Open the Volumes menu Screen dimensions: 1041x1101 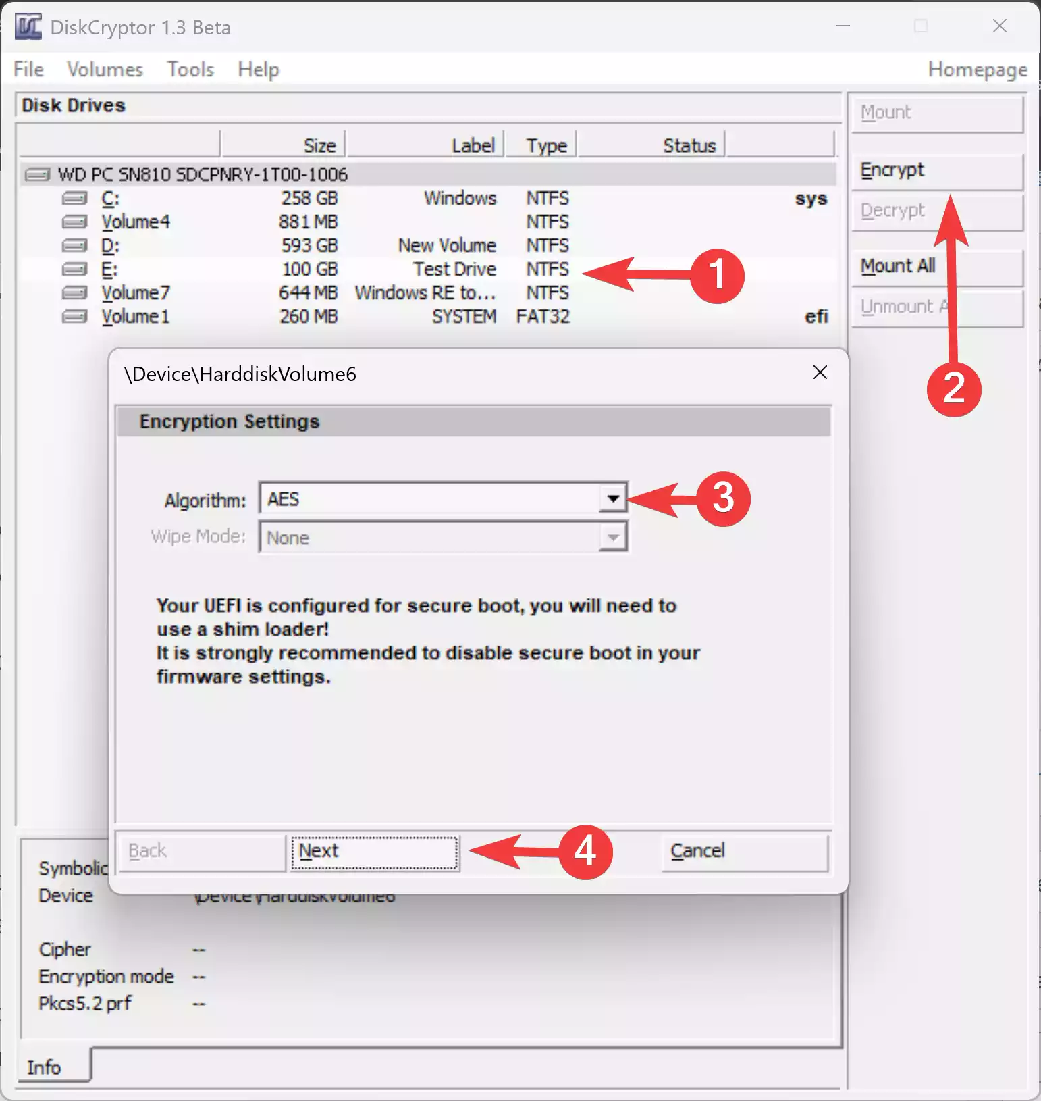click(x=105, y=69)
